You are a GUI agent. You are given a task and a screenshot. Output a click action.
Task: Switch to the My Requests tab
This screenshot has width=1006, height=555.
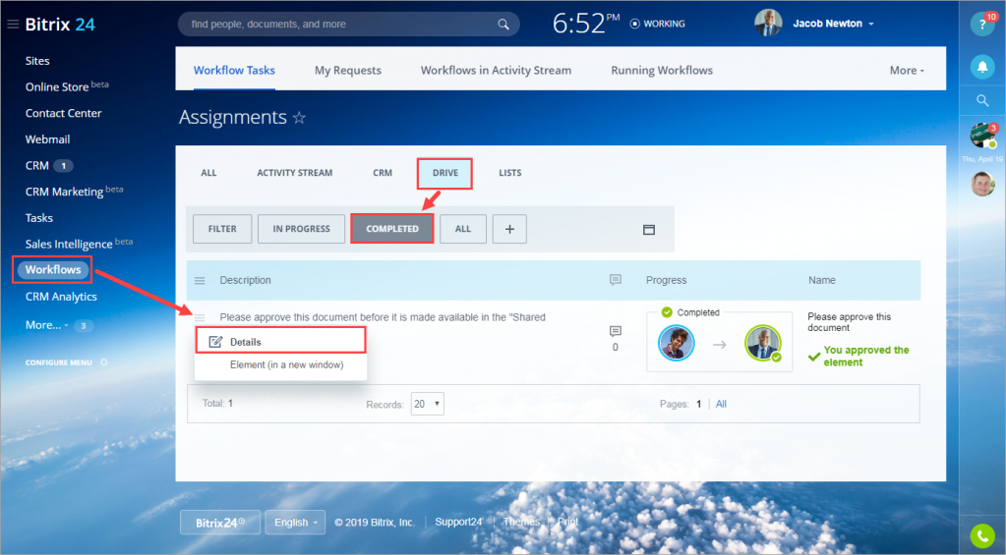[x=348, y=71]
